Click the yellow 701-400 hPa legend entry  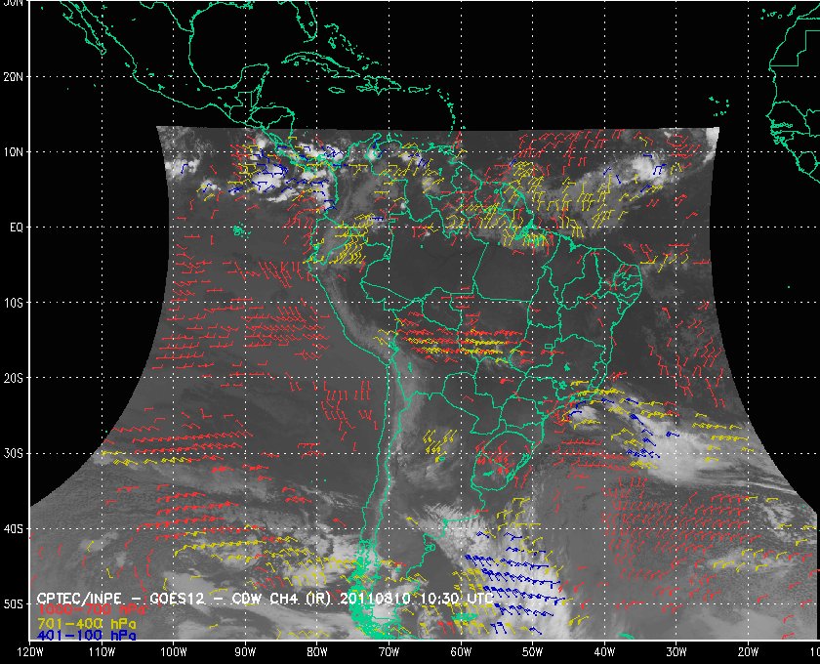pos(86,624)
